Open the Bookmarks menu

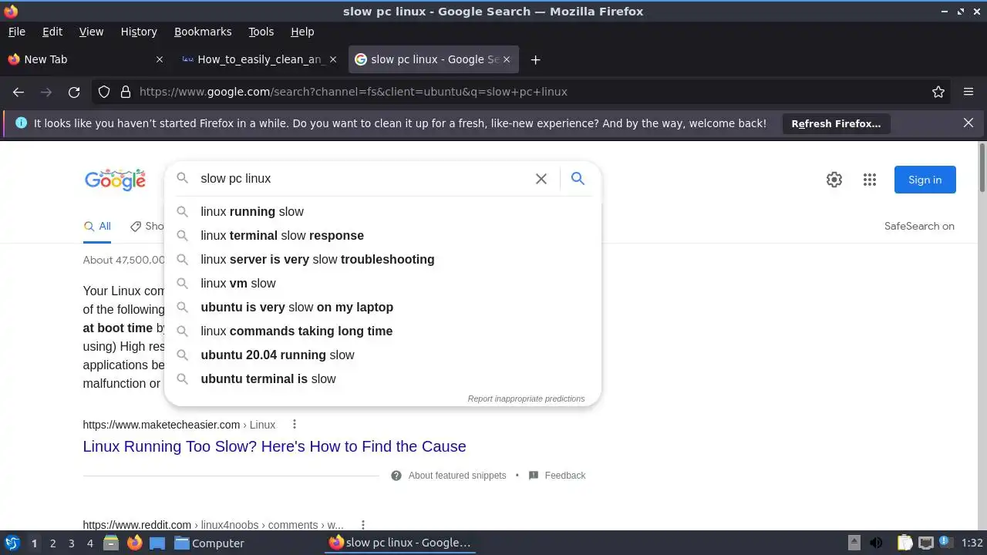pyautogui.click(x=203, y=32)
